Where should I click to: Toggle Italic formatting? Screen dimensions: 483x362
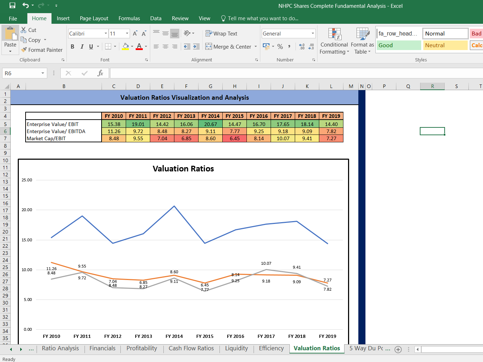(82, 46)
